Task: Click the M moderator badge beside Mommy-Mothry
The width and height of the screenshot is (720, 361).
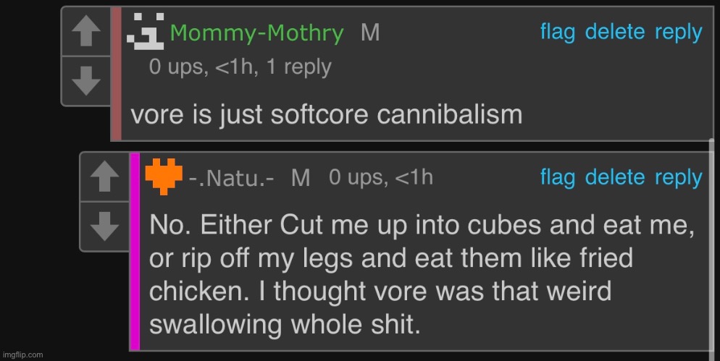Action: [370, 33]
